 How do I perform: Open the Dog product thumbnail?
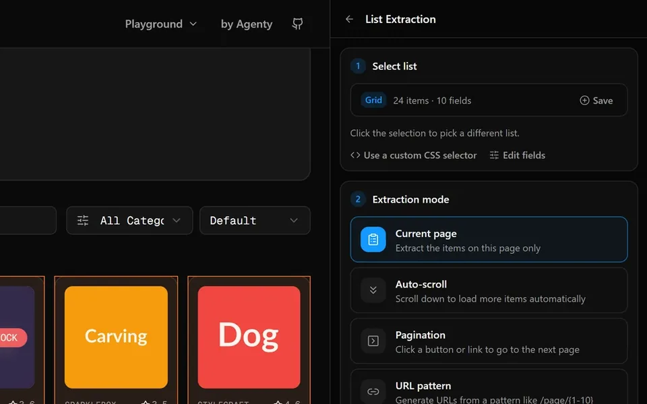249,337
